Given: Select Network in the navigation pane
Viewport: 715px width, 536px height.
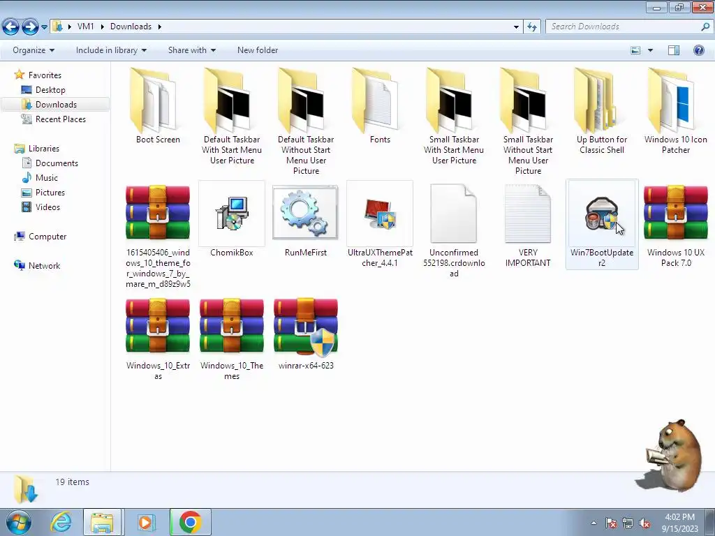Looking at the screenshot, I should 44,266.
